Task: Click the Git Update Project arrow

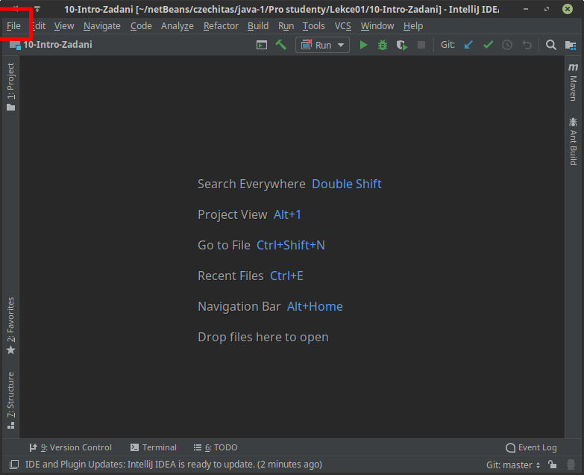Action: [468, 45]
